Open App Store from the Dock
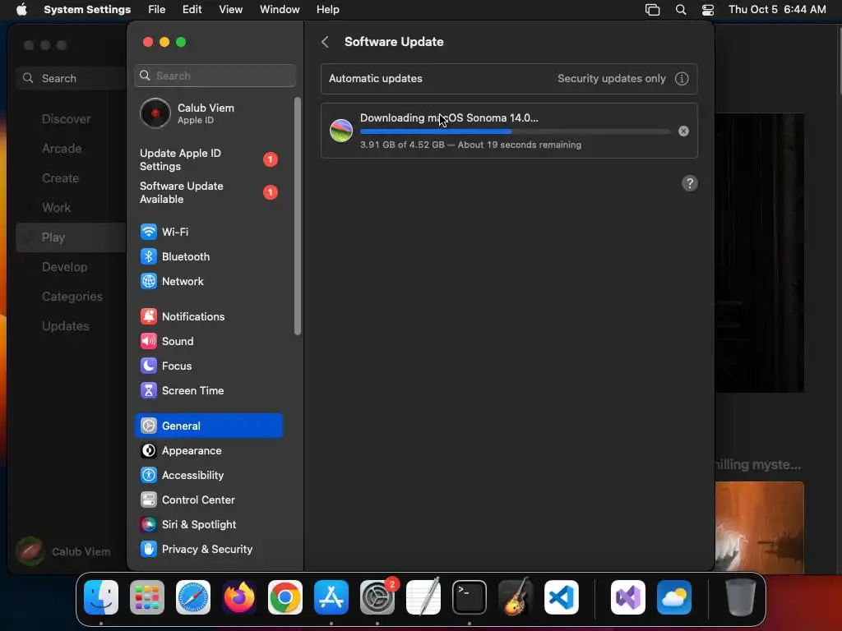This screenshot has height=631, width=842. 331,597
